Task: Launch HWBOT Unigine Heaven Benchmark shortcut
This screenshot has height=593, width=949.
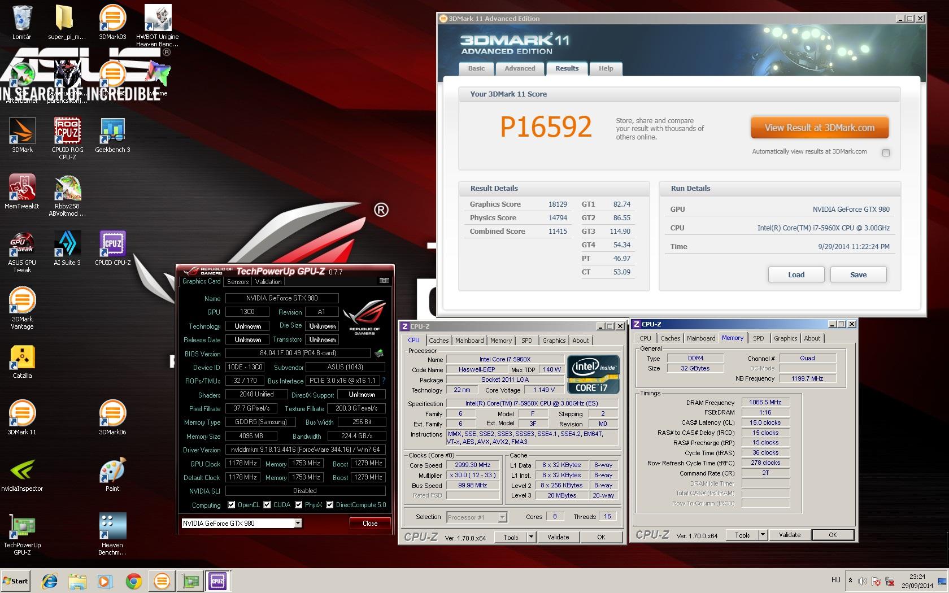Action: click(x=158, y=25)
